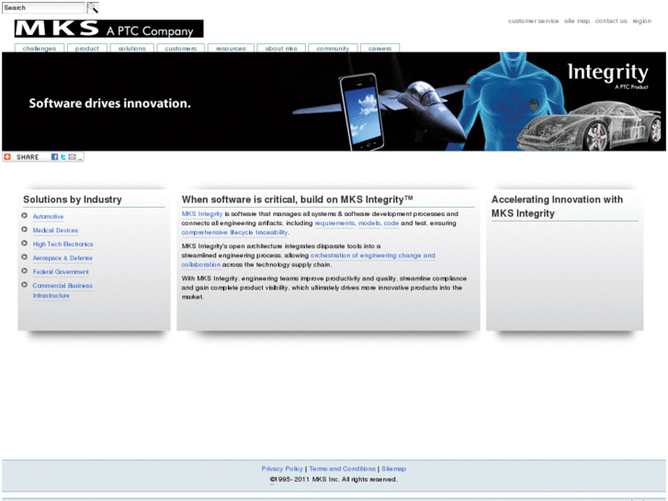Open the Terms and Conditions footer link
Image resolution: width=668 pixels, height=501 pixels.
pyautogui.click(x=342, y=469)
